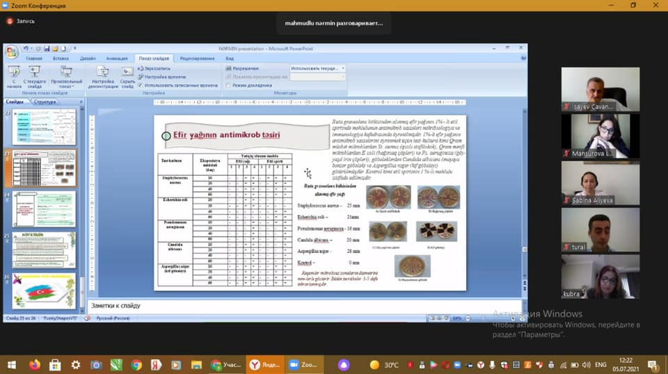Select slide 22 thumbnail
Image resolution: width=668 pixels, height=374 pixels.
(44, 127)
